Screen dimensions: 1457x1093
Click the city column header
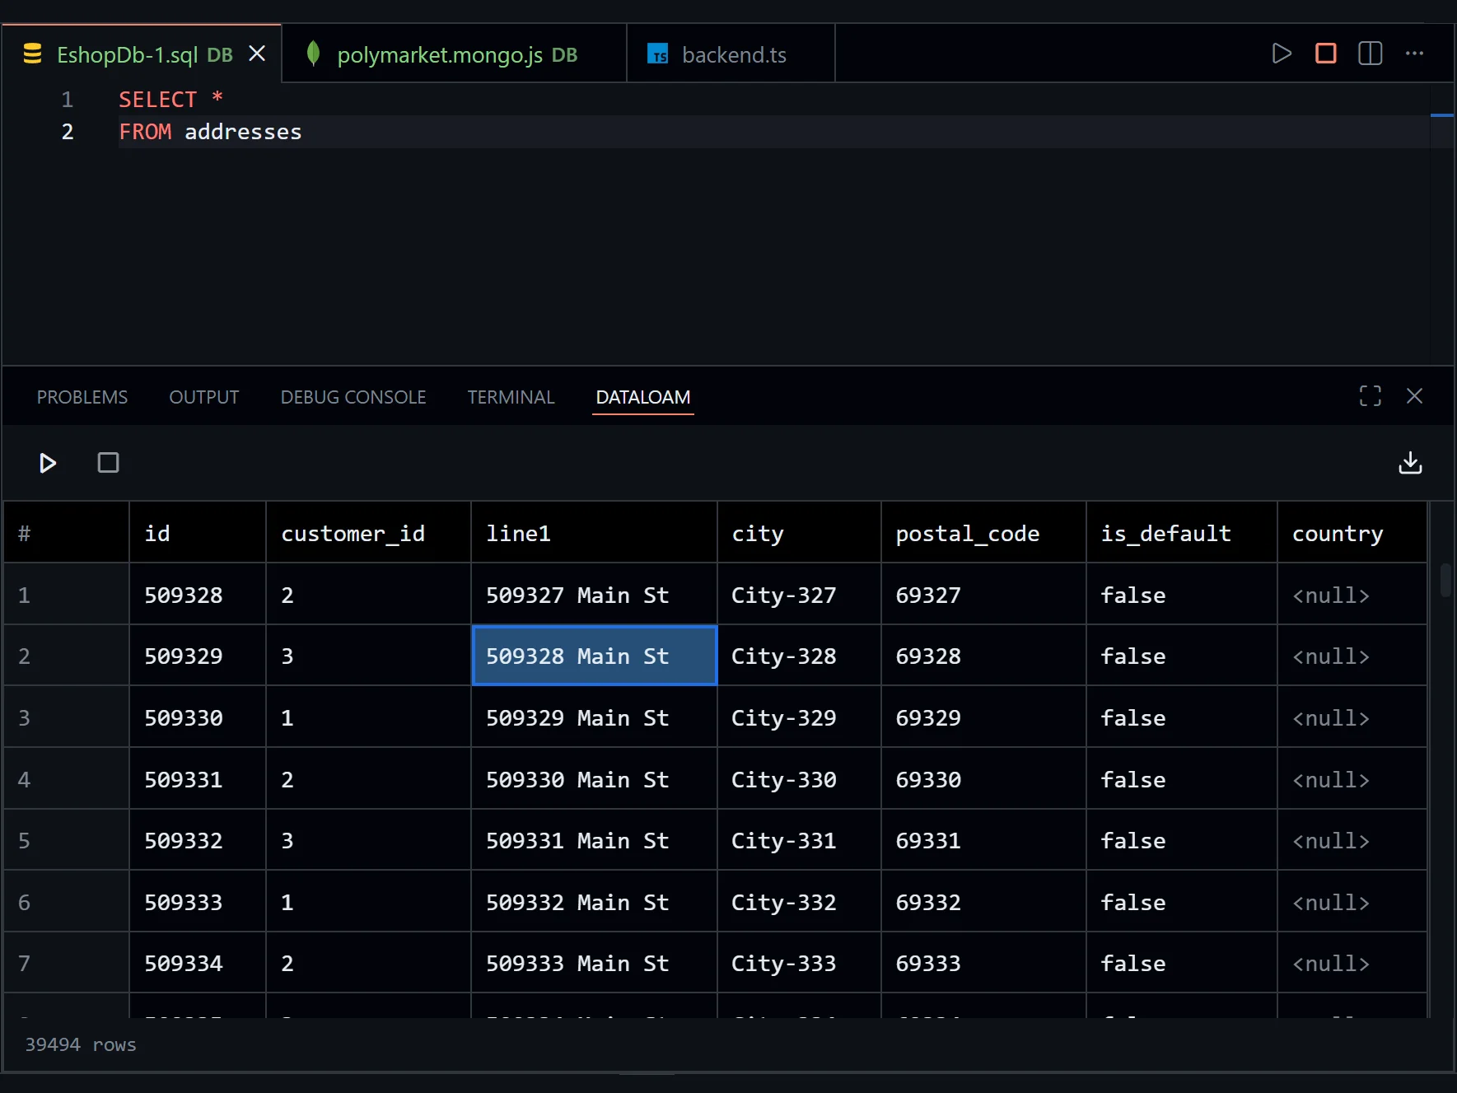[x=799, y=533]
